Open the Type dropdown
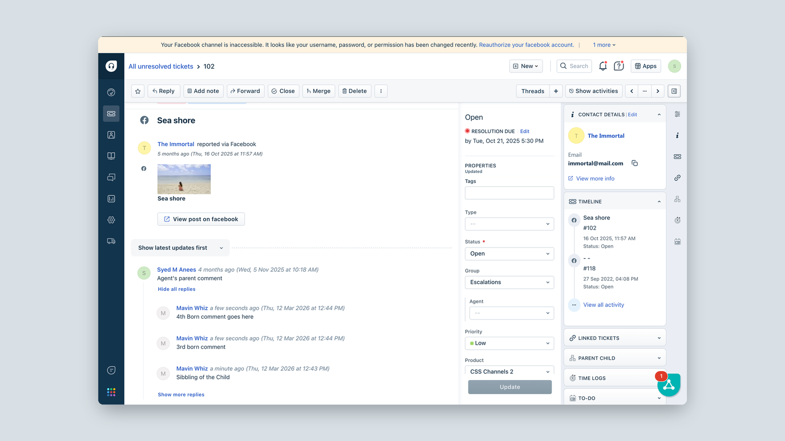This screenshot has height=441, width=785. (x=509, y=224)
